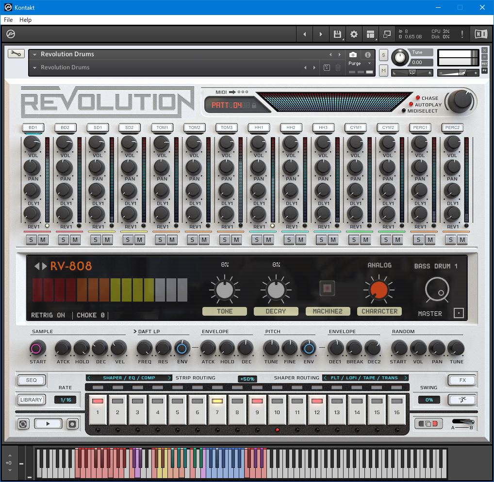The height and width of the screenshot is (482, 494).
Task: Open the LIBRARY button
Action: (x=31, y=400)
